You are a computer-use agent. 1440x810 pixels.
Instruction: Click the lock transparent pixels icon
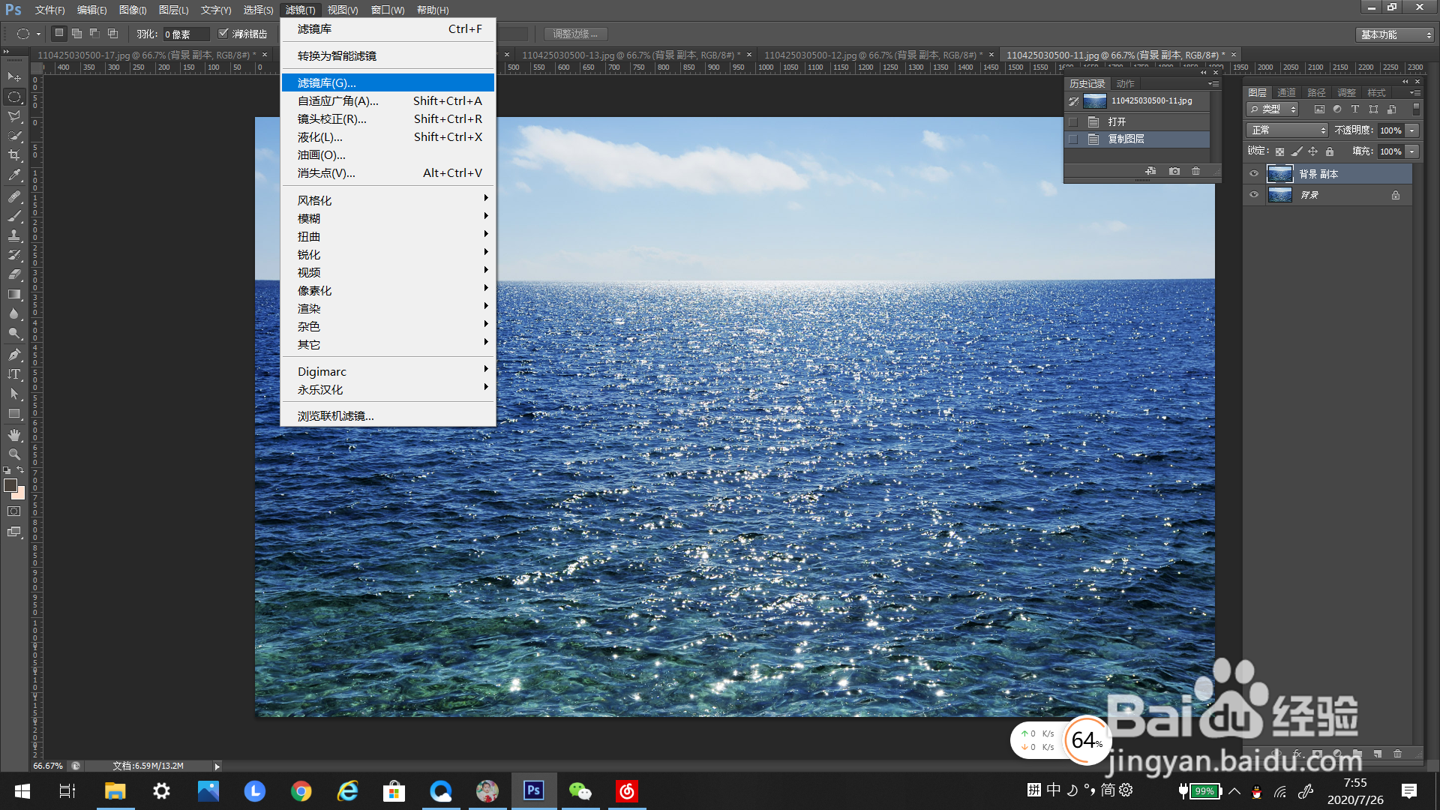[1279, 151]
